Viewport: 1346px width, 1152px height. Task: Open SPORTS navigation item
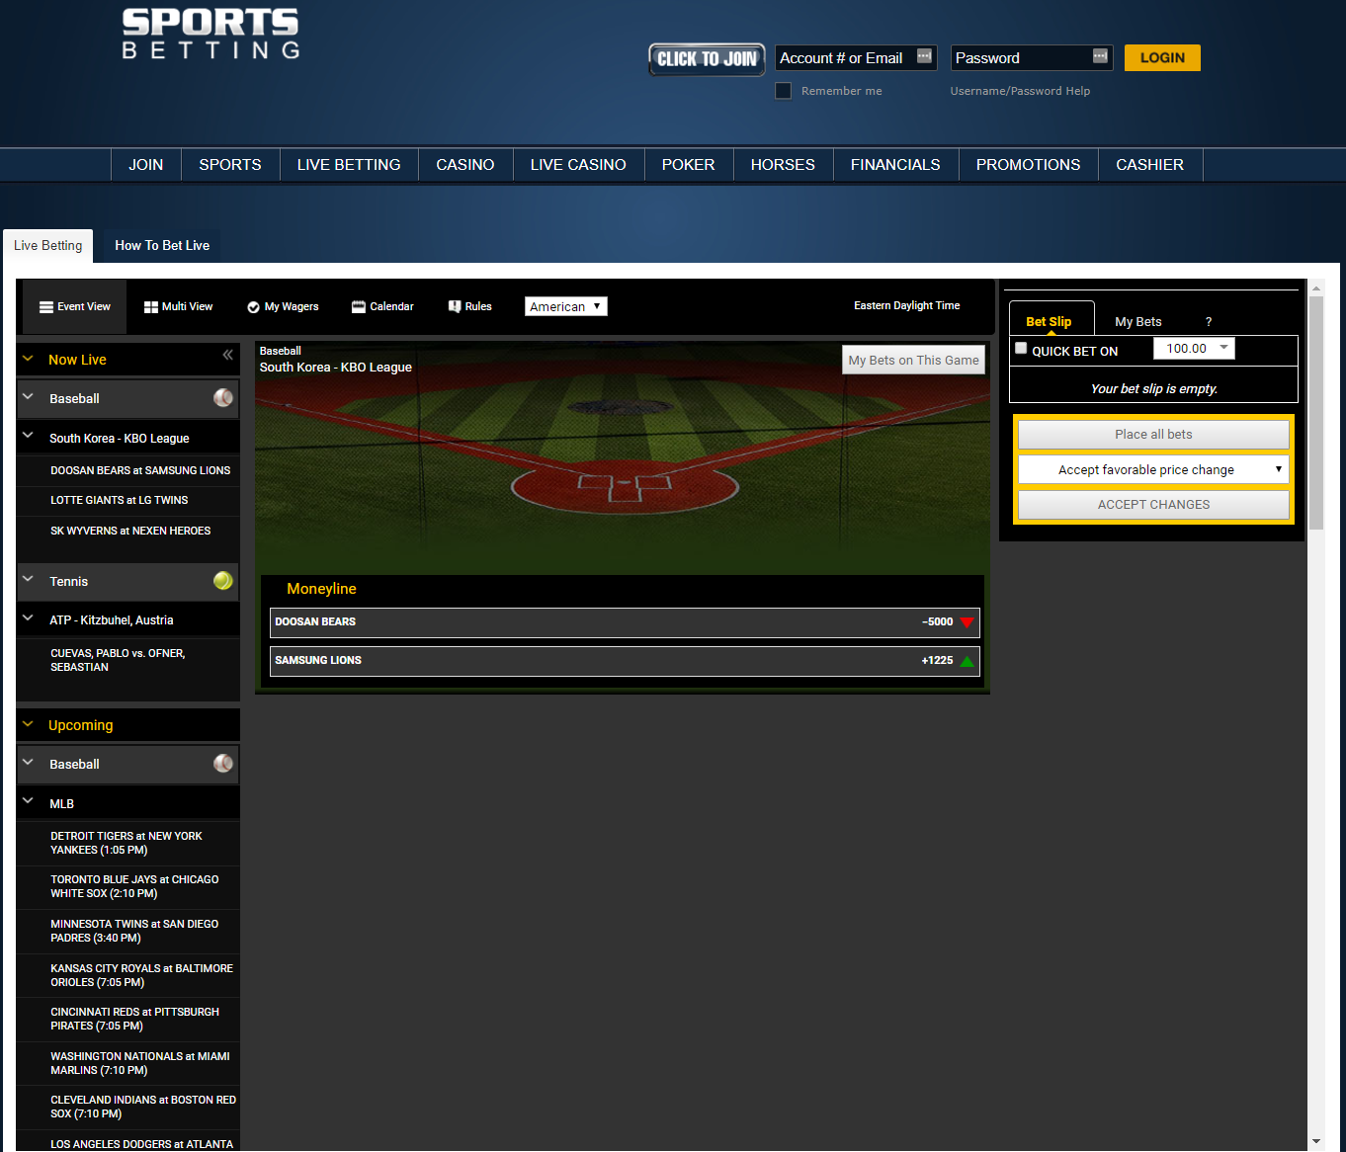(230, 165)
